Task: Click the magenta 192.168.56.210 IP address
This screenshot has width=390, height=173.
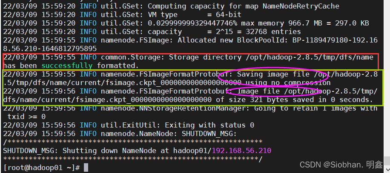Action: (x=241, y=150)
